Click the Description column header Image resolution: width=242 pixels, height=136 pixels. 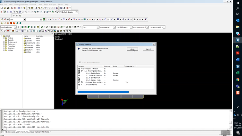[44, 36]
